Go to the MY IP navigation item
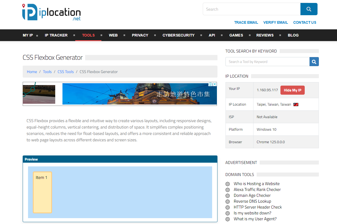337x224 pixels. click(x=28, y=35)
